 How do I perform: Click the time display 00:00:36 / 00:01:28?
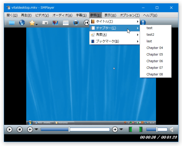click(159, 137)
